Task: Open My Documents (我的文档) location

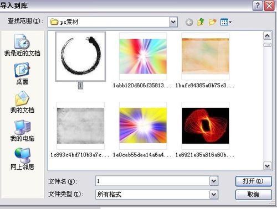Action: (22, 102)
